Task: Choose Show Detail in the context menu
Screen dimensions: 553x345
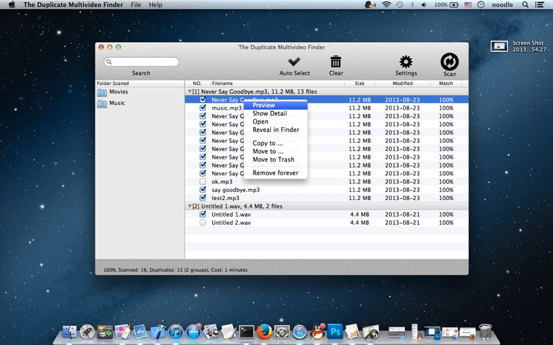Action: coord(275,113)
